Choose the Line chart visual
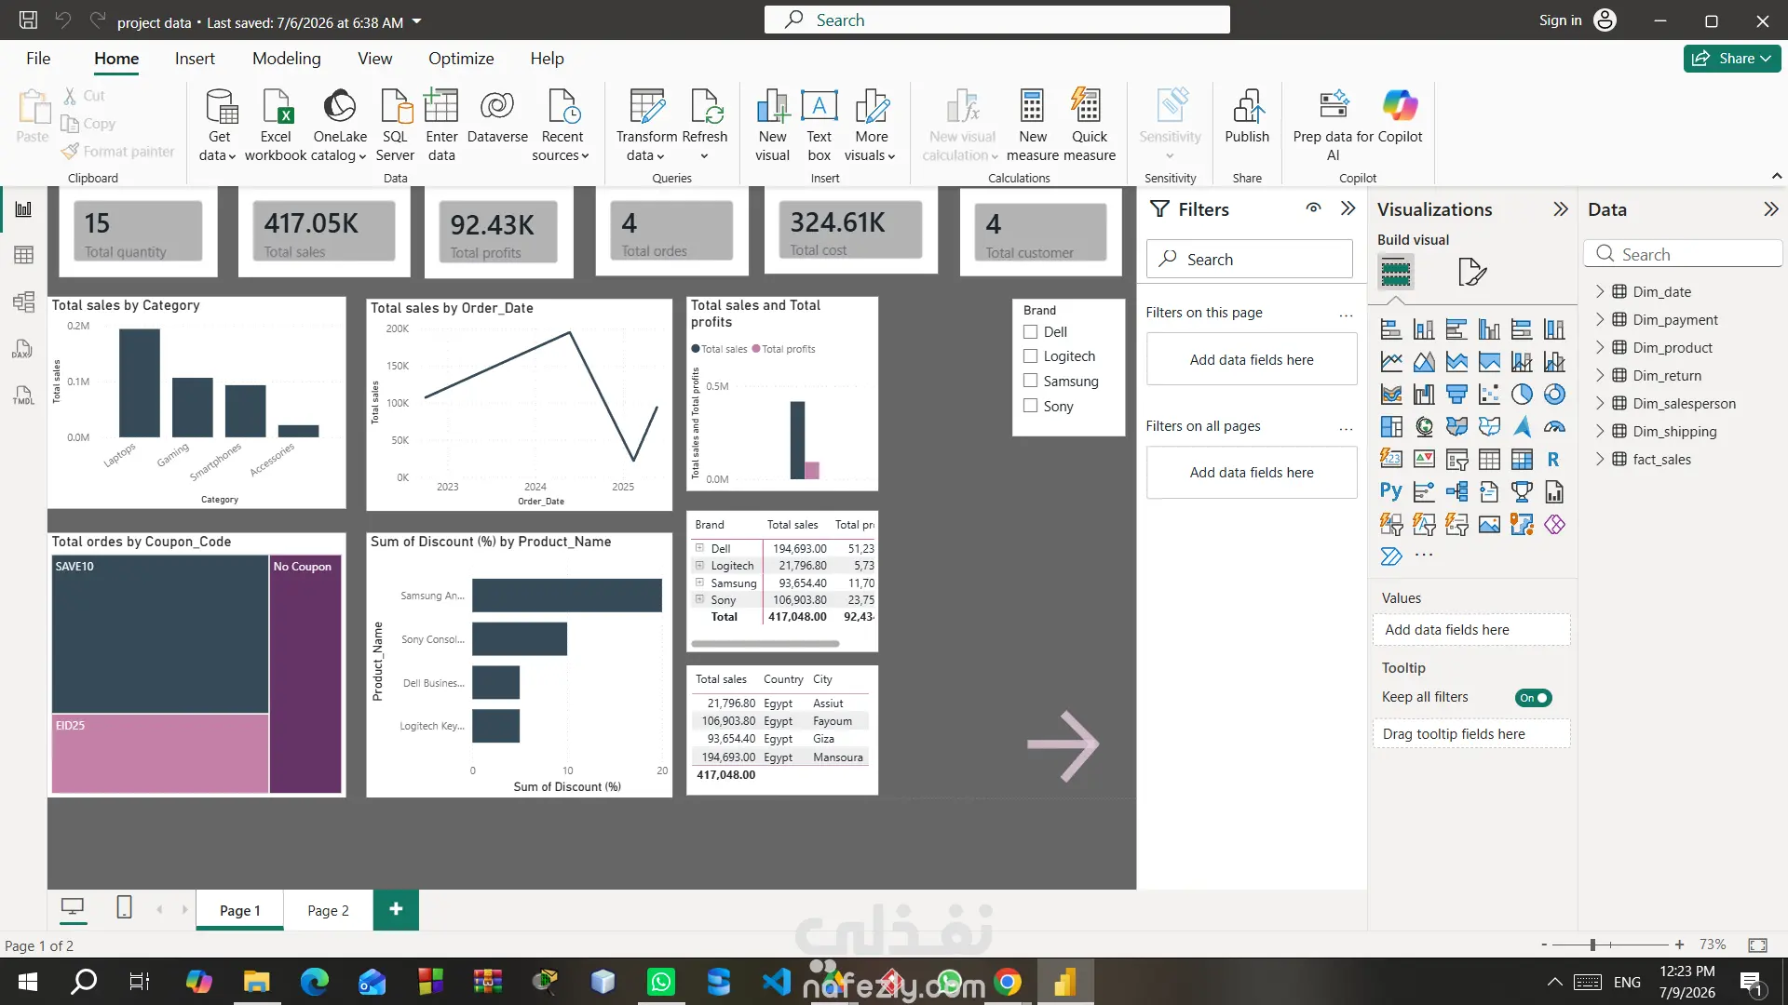Image resolution: width=1788 pixels, height=1005 pixels. point(1391,362)
